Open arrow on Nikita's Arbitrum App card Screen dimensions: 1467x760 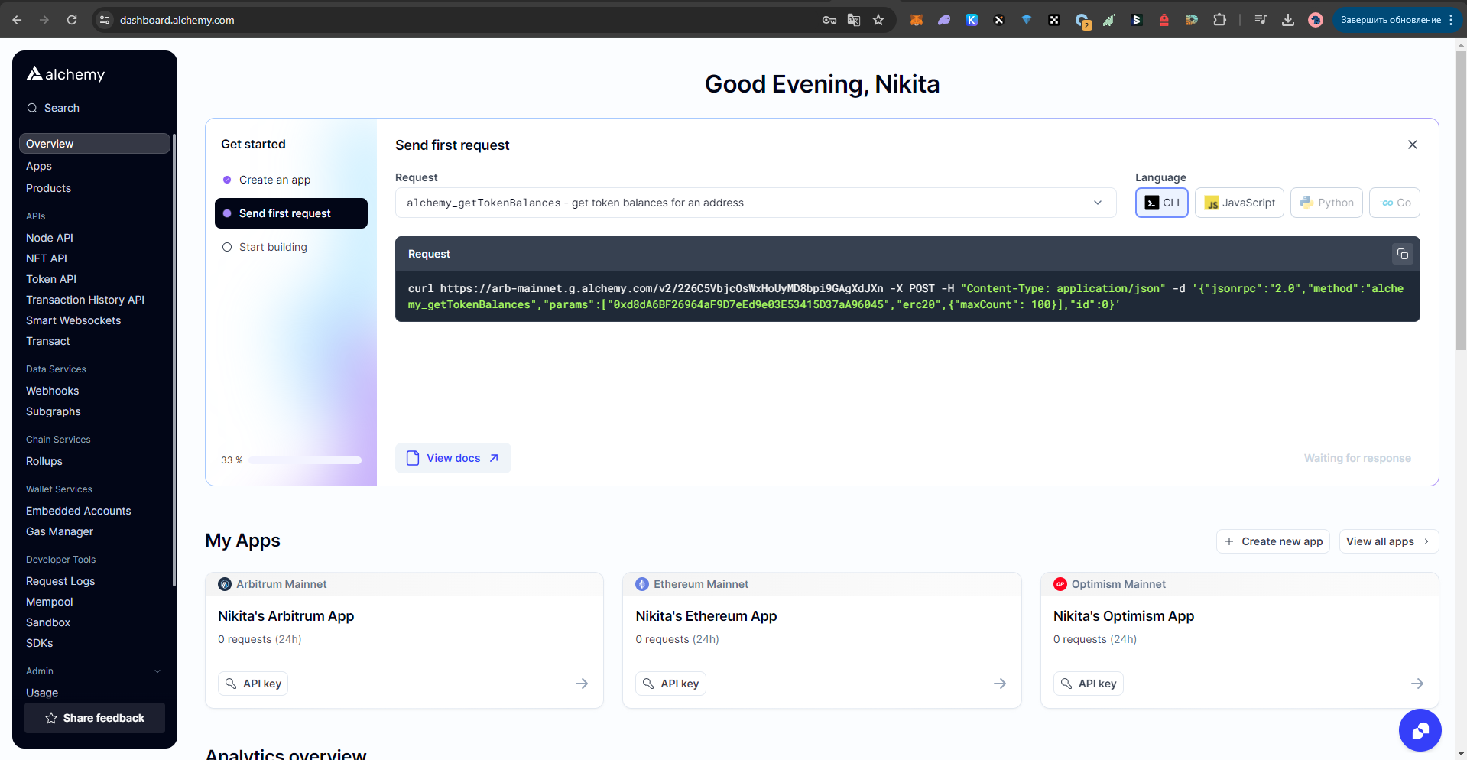coord(582,684)
